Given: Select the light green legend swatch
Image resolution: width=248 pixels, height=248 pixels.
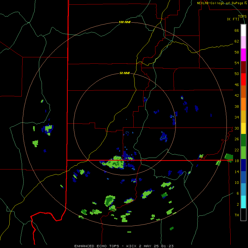Looking at the screenshot, I should click(x=243, y=153).
